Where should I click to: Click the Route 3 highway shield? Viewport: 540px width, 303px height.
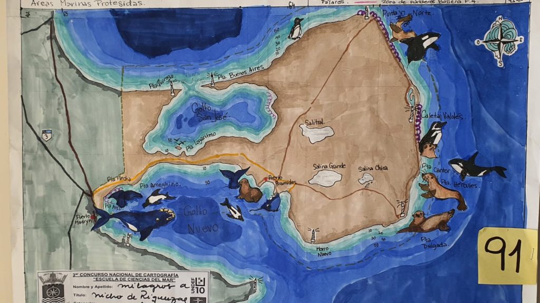coord(46,135)
